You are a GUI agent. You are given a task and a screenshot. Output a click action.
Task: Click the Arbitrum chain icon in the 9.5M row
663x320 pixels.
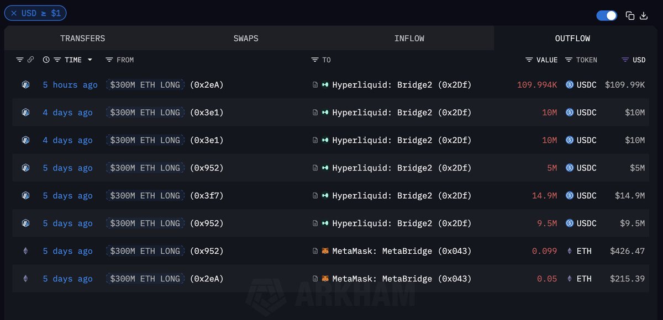coord(25,223)
